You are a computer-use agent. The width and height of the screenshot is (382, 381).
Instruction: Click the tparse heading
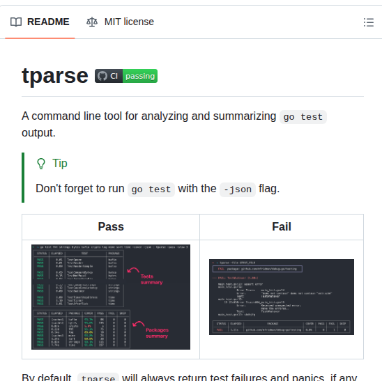[55, 76]
